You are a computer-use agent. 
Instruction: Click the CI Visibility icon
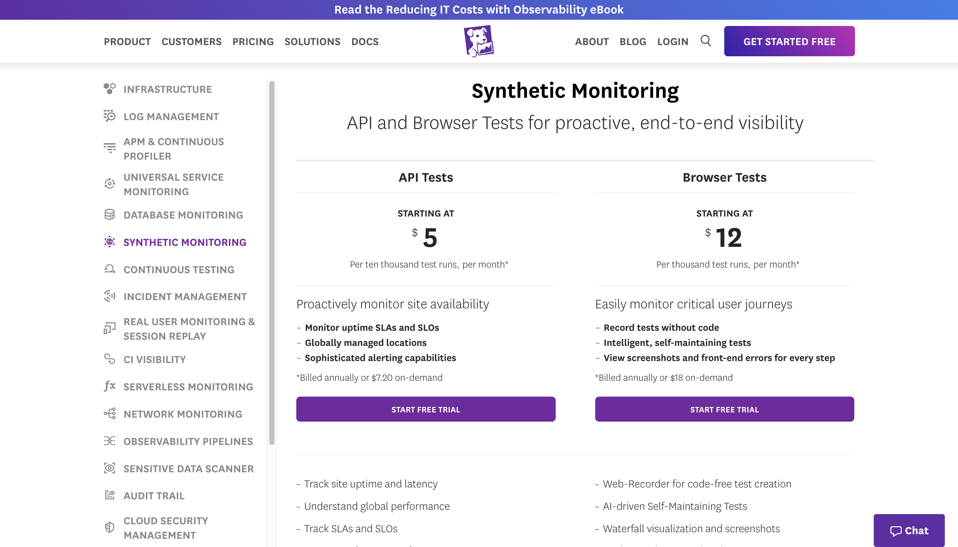pos(109,359)
